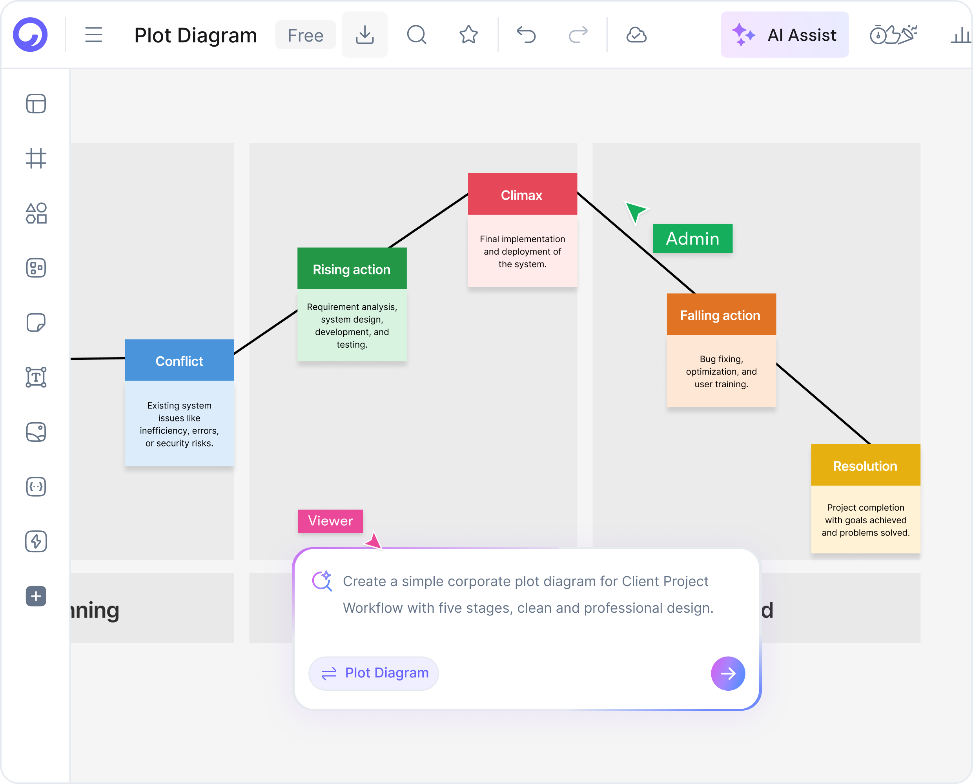Redo the last action
The width and height of the screenshot is (973, 784).
coord(578,35)
